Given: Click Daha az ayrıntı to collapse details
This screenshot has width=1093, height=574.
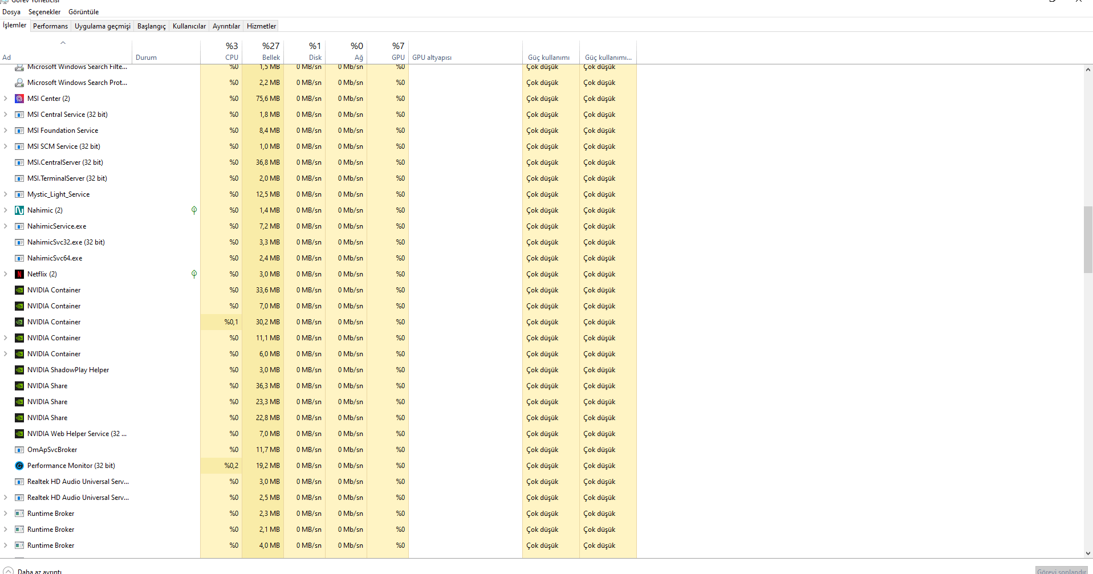Looking at the screenshot, I should 33,571.
